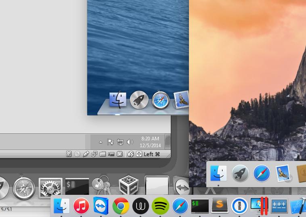Open Contacts at Yosemite dock's edge
306x217 pixels.
tap(301, 173)
